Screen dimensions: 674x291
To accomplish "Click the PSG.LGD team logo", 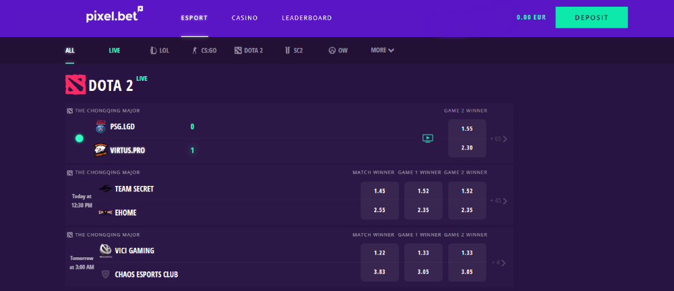I will click(100, 127).
